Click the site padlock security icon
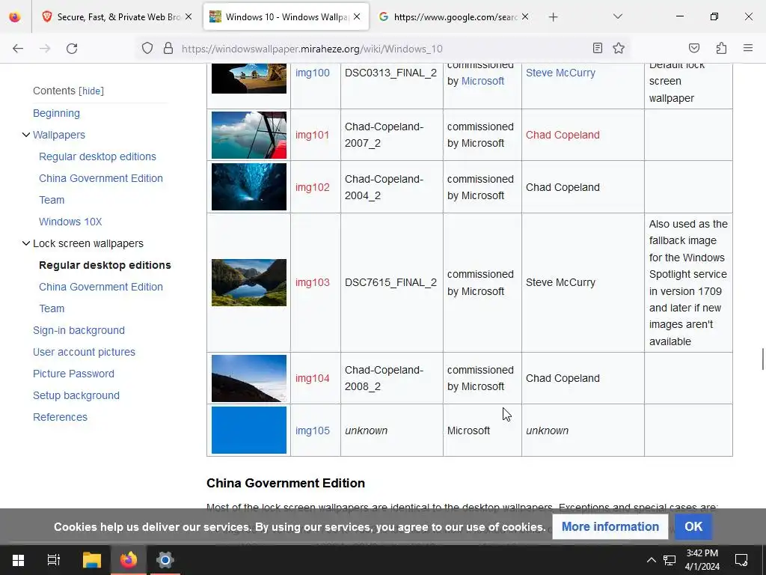Screen dimensions: 766x575 [168, 48]
